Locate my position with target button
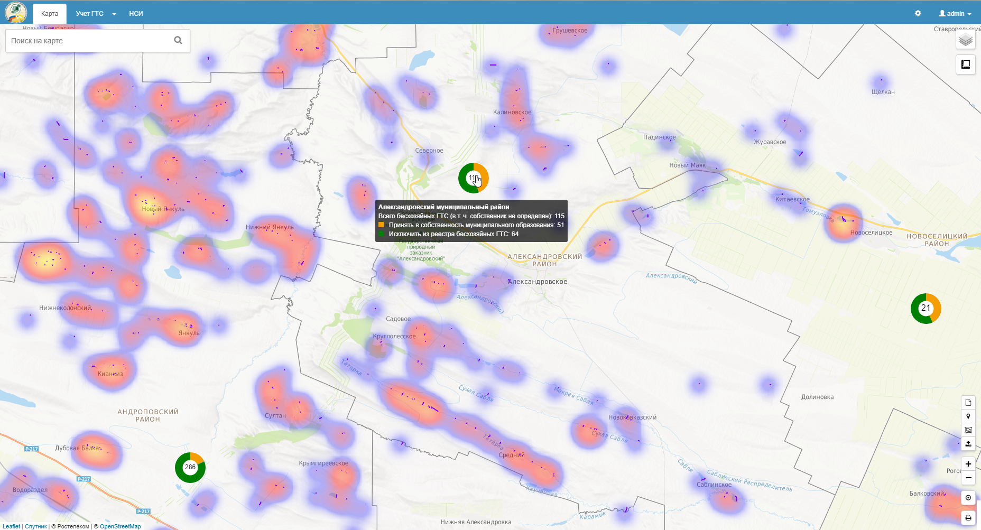Viewport: 981px width, 530px height. (968, 498)
